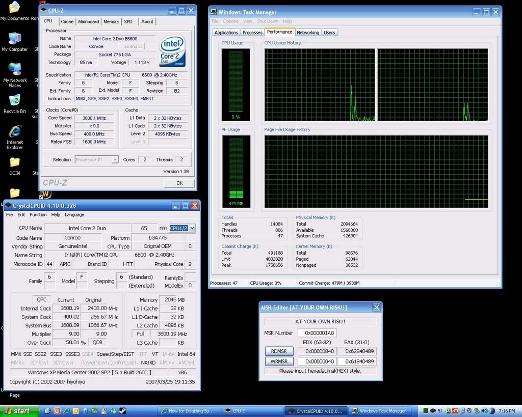
Task: Switch to the Mainboard tab in CPU-Z
Action: (x=89, y=22)
